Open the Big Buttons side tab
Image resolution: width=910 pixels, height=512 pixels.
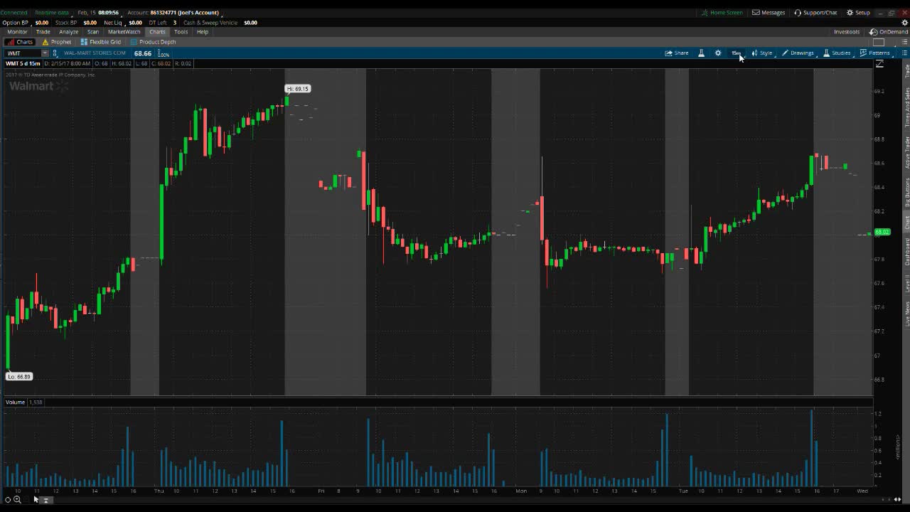pyautogui.click(x=907, y=193)
